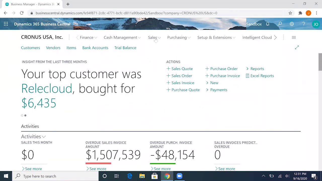322x181 pixels.
Task: Open Vendors list
Action: click(x=53, y=48)
